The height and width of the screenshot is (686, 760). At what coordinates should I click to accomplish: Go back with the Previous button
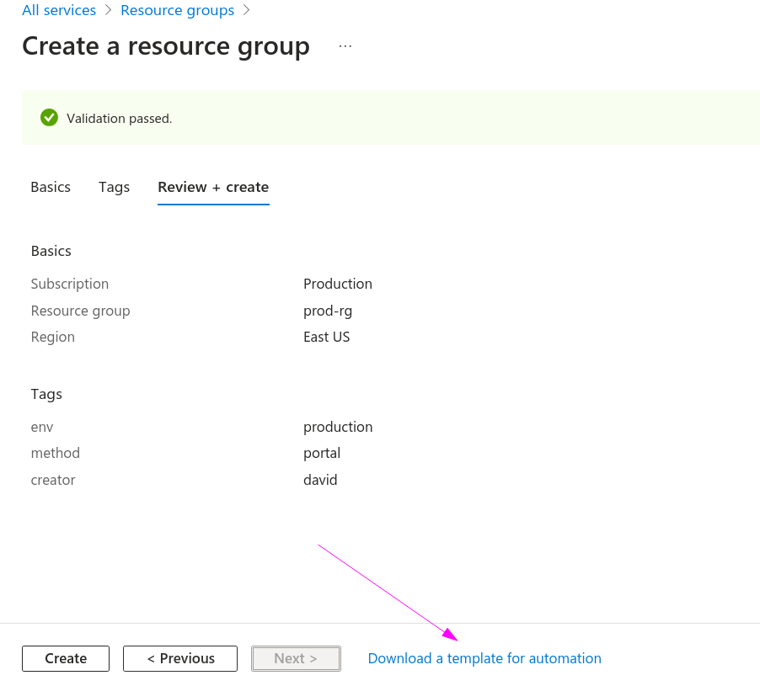(x=180, y=658)
